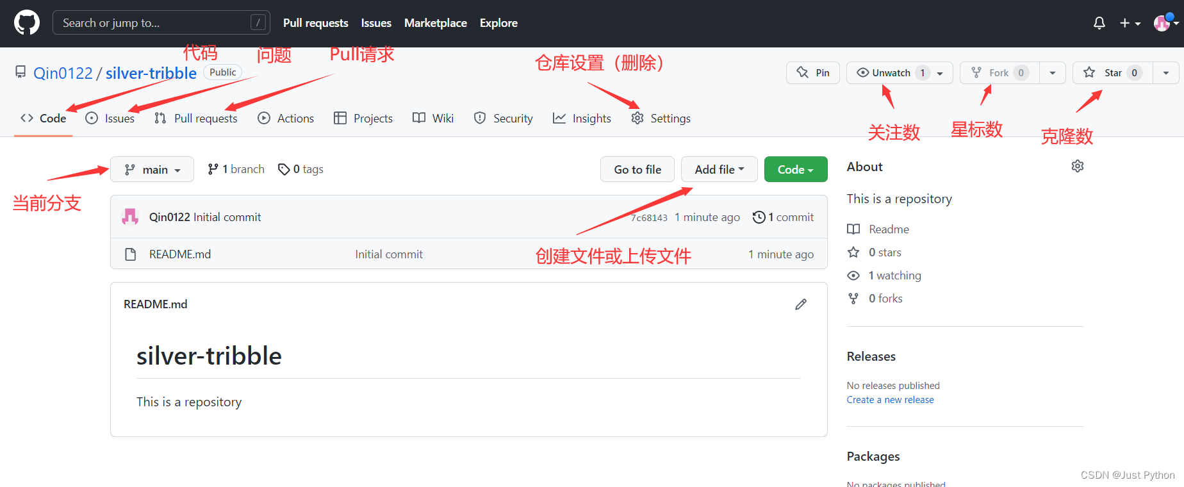Open the plus create-new menu
Viewport: 1184px width, 487px height.
point(1130,23)
